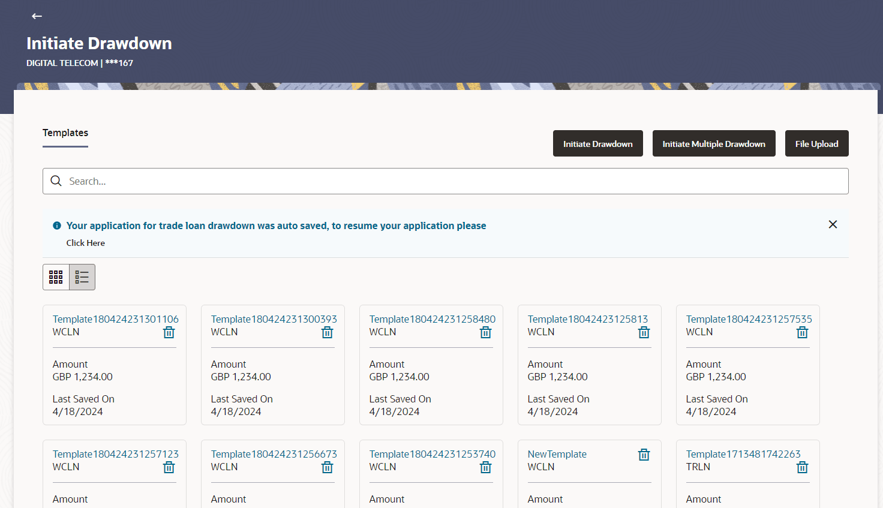Open Template180424231258480

(433, 319)
